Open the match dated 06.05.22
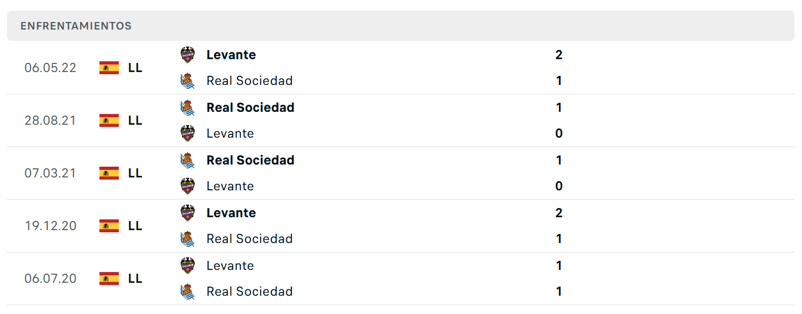Image resolution: width=802 pixels, height=314 pixels. click(400, 68)
